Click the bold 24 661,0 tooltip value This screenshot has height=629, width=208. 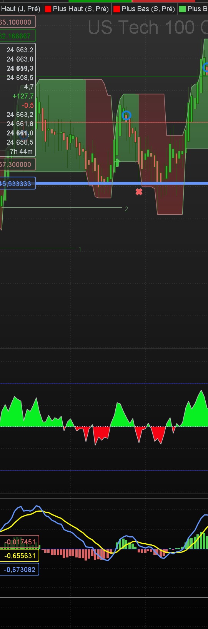(20, 133)
